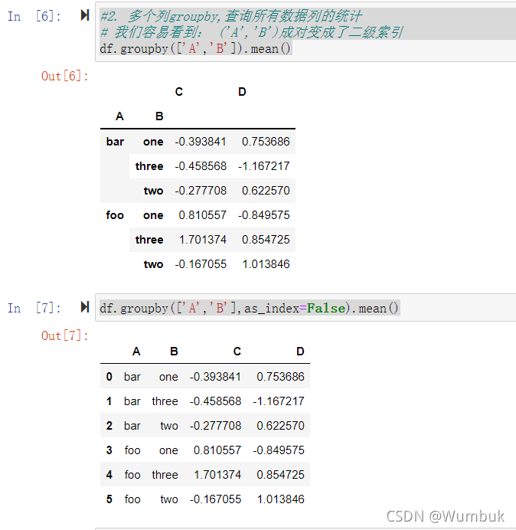Click the run-cell icon beside In [6]
The height and width of the screenshot is (530, 516).
85,15
